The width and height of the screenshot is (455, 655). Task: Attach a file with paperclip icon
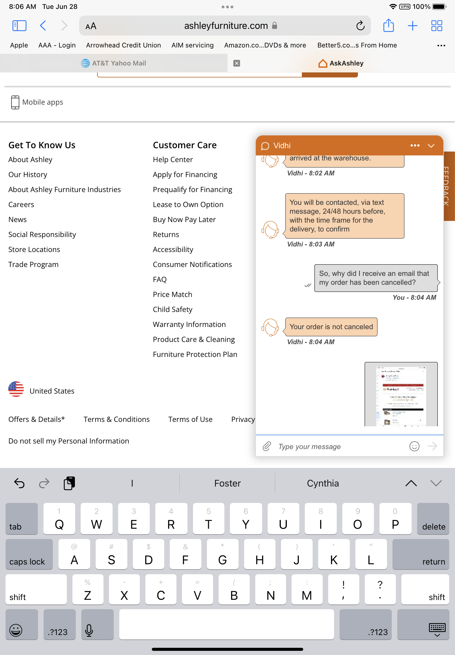[267, 446]
